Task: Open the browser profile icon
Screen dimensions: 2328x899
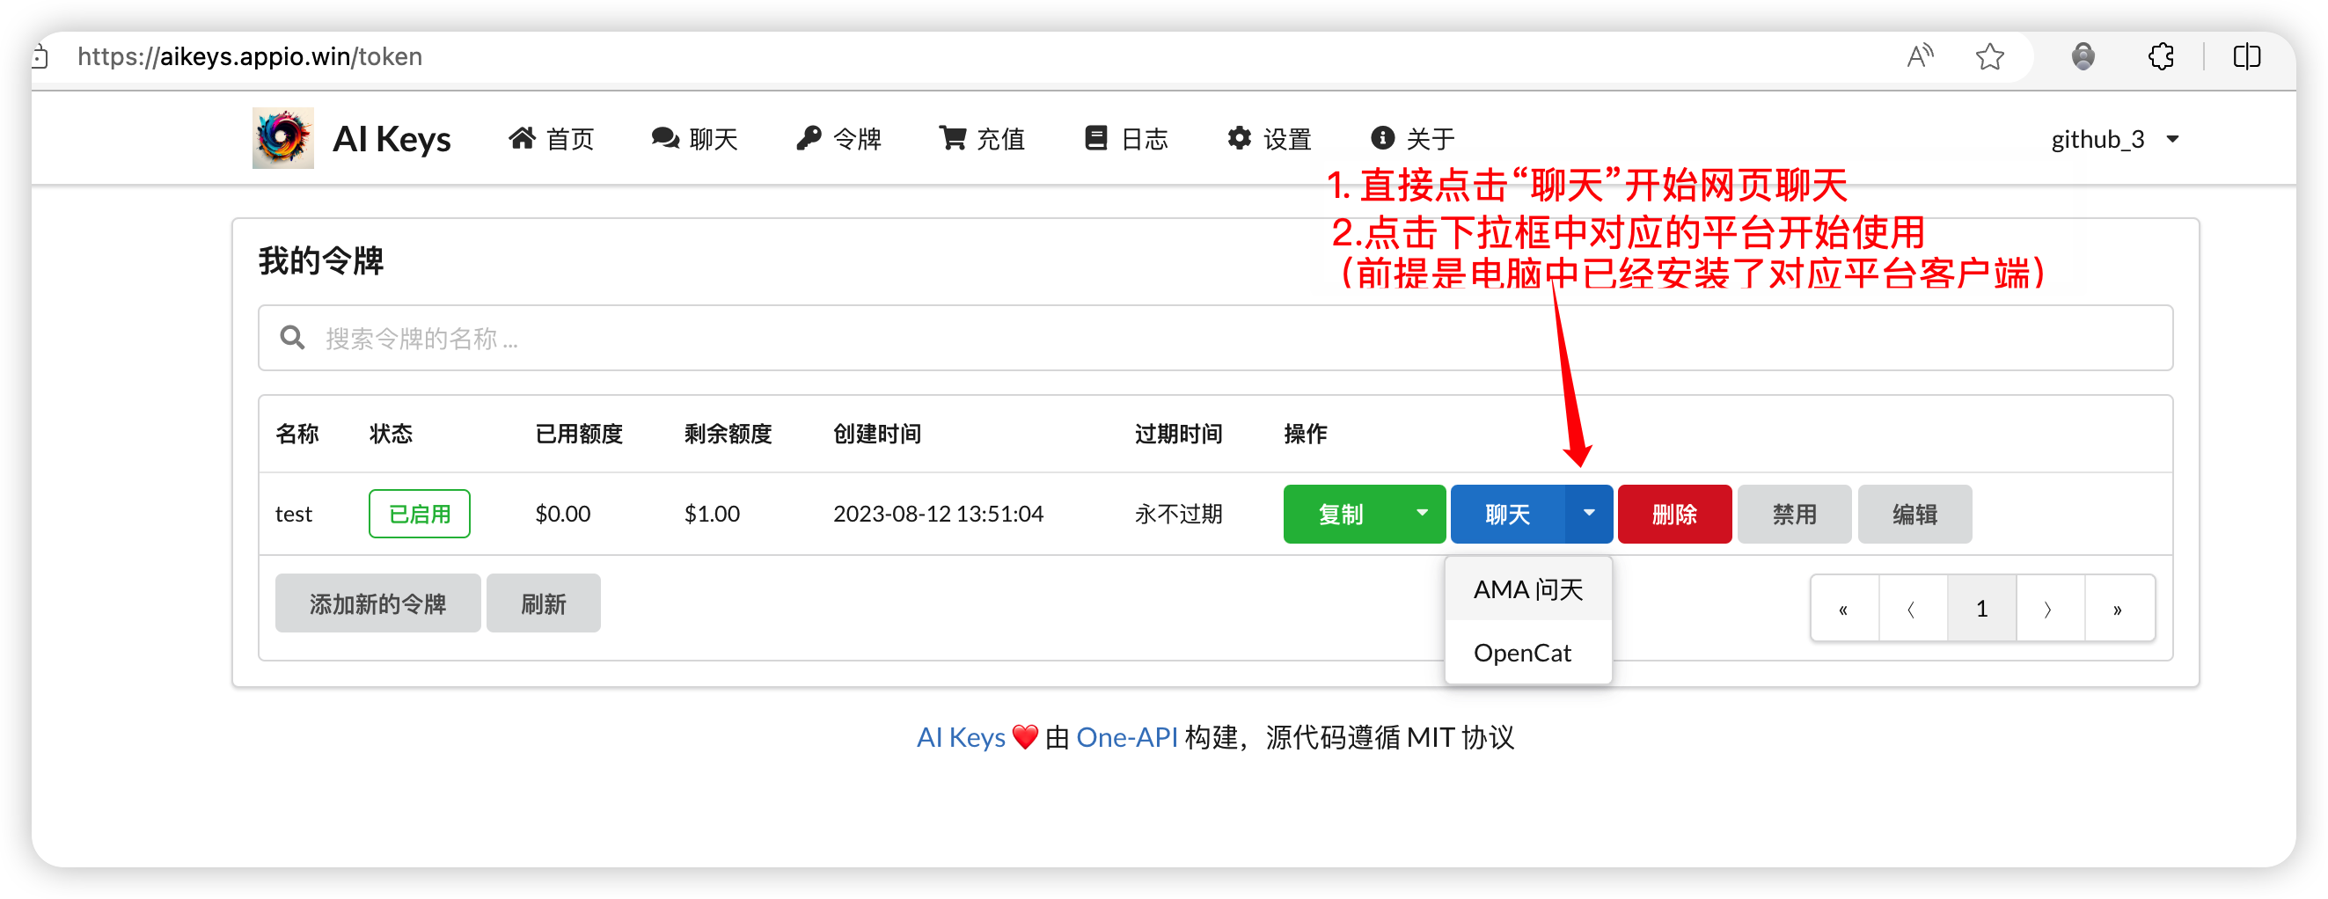Action: coord(2083,56)
